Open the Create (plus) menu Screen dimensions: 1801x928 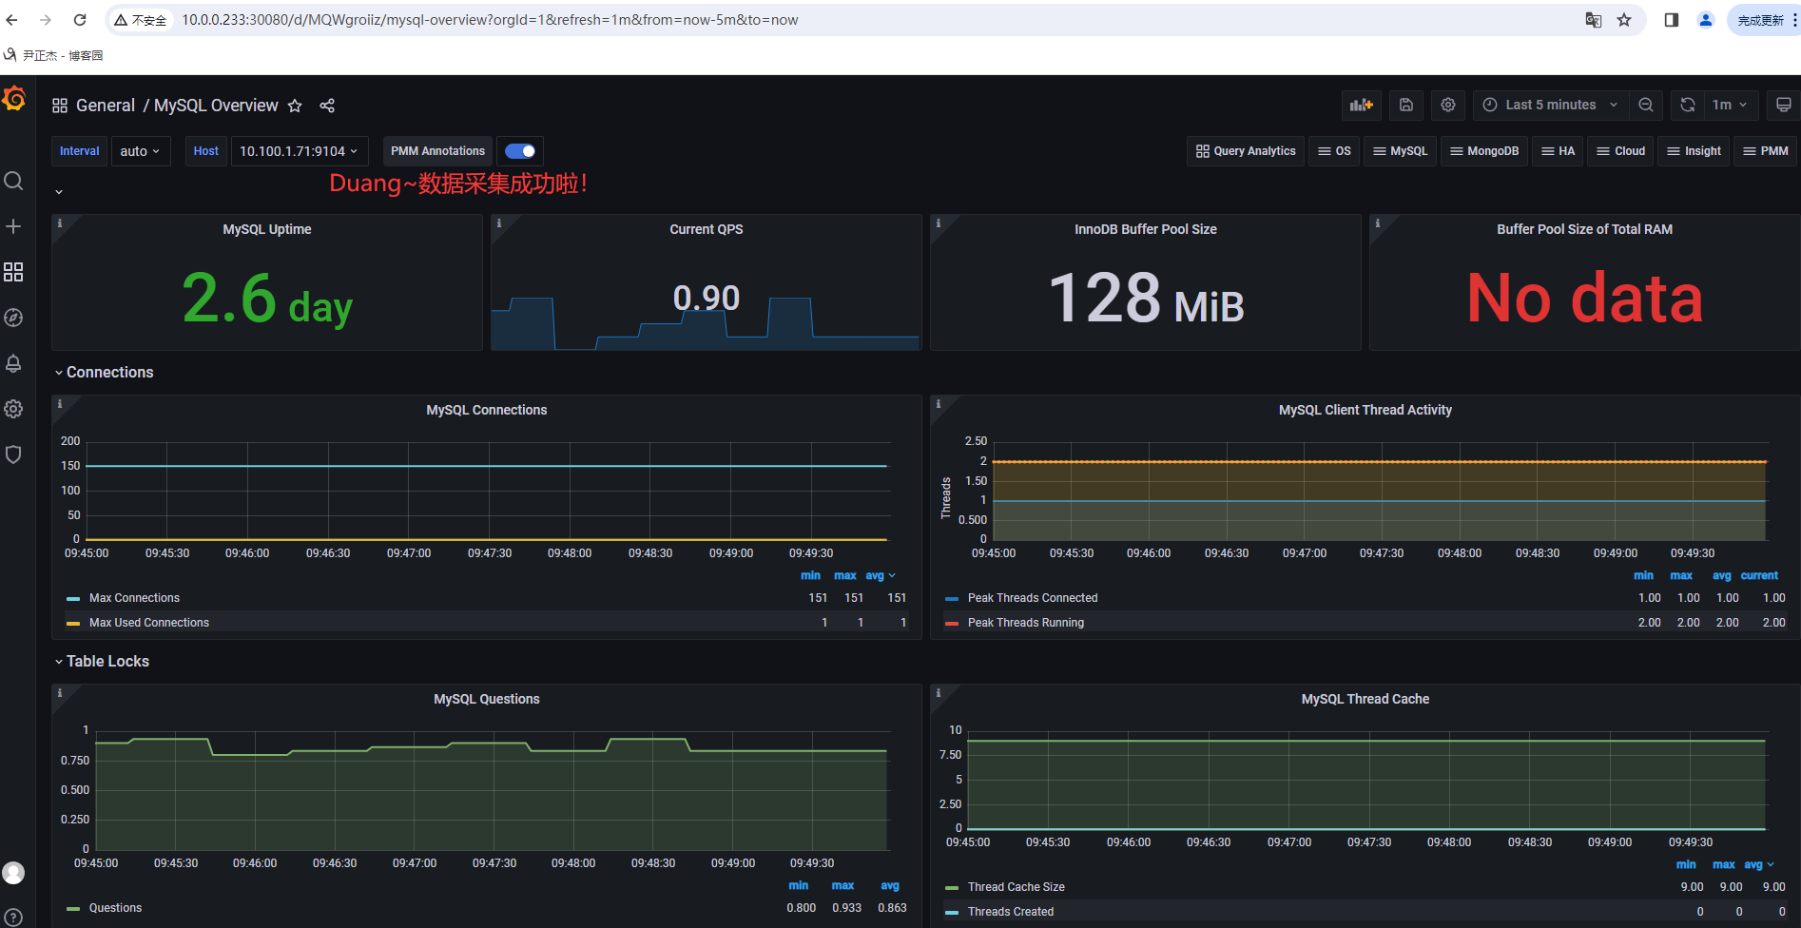pyautogui.click(x=13, y=225)
